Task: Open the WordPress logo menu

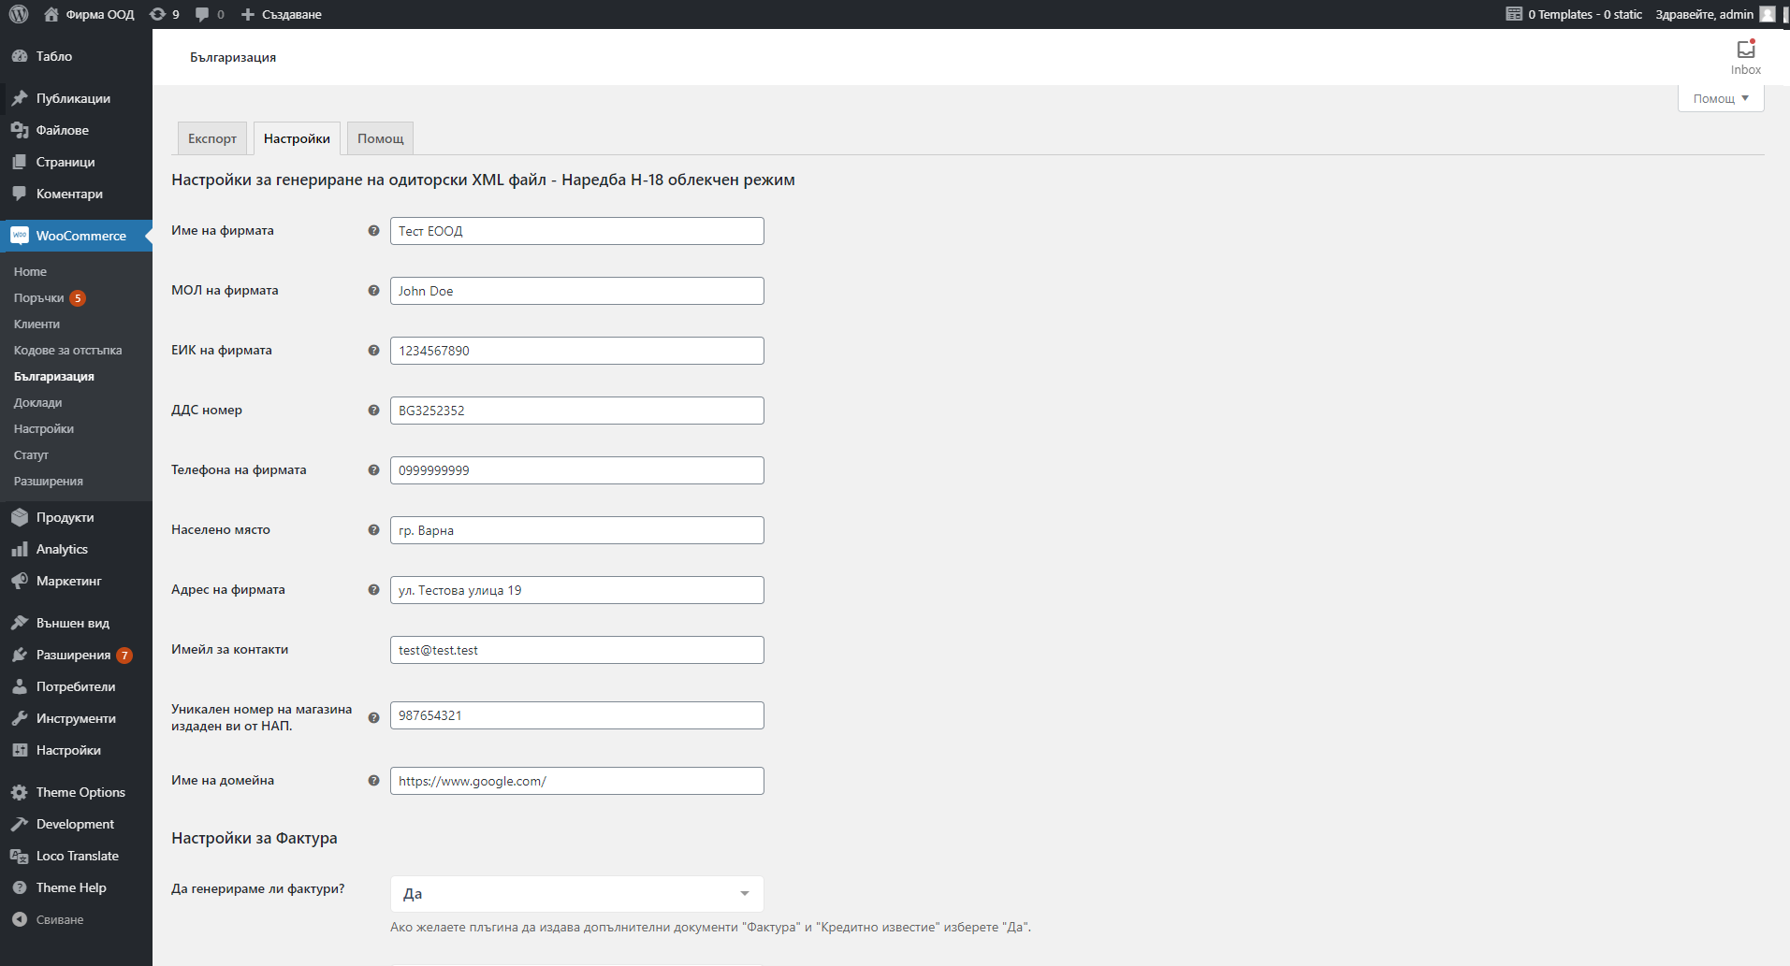Action: 19,14
